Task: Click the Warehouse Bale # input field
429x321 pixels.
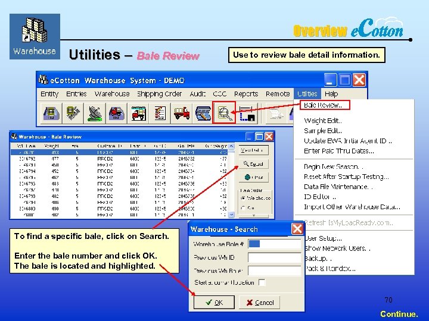Action: (275, 244)
